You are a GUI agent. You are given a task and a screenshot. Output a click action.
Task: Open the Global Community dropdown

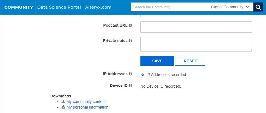[x=230, y=7]
